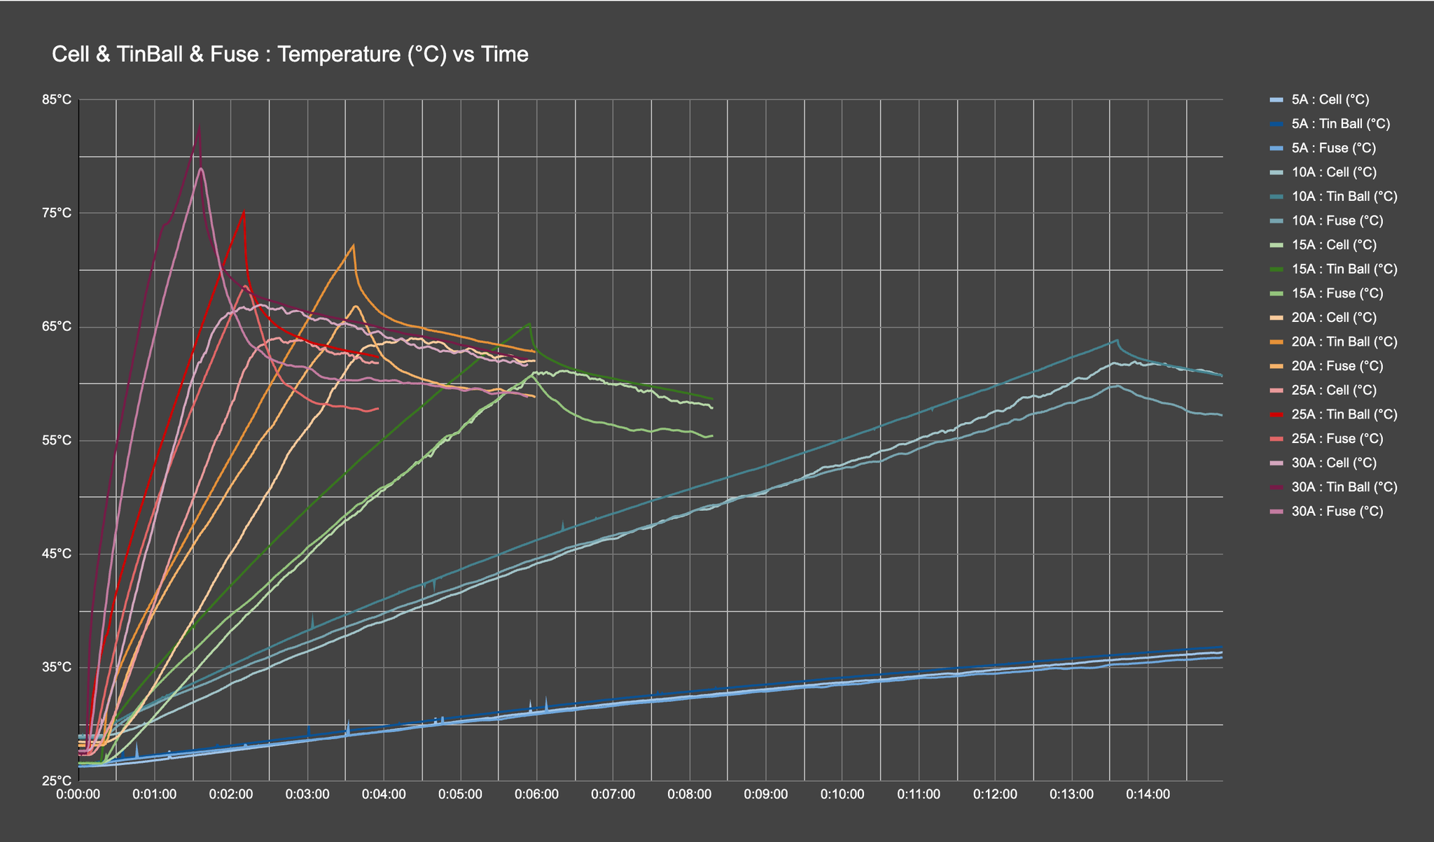1434x842 pixels.
Task: Click the 0:11:00 x-axis label
Action: coord(919,795)
